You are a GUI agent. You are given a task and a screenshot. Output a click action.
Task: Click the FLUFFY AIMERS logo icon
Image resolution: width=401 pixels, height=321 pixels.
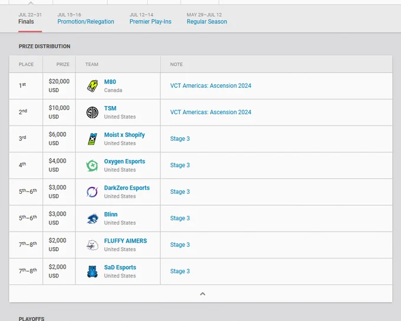point(93,245)
